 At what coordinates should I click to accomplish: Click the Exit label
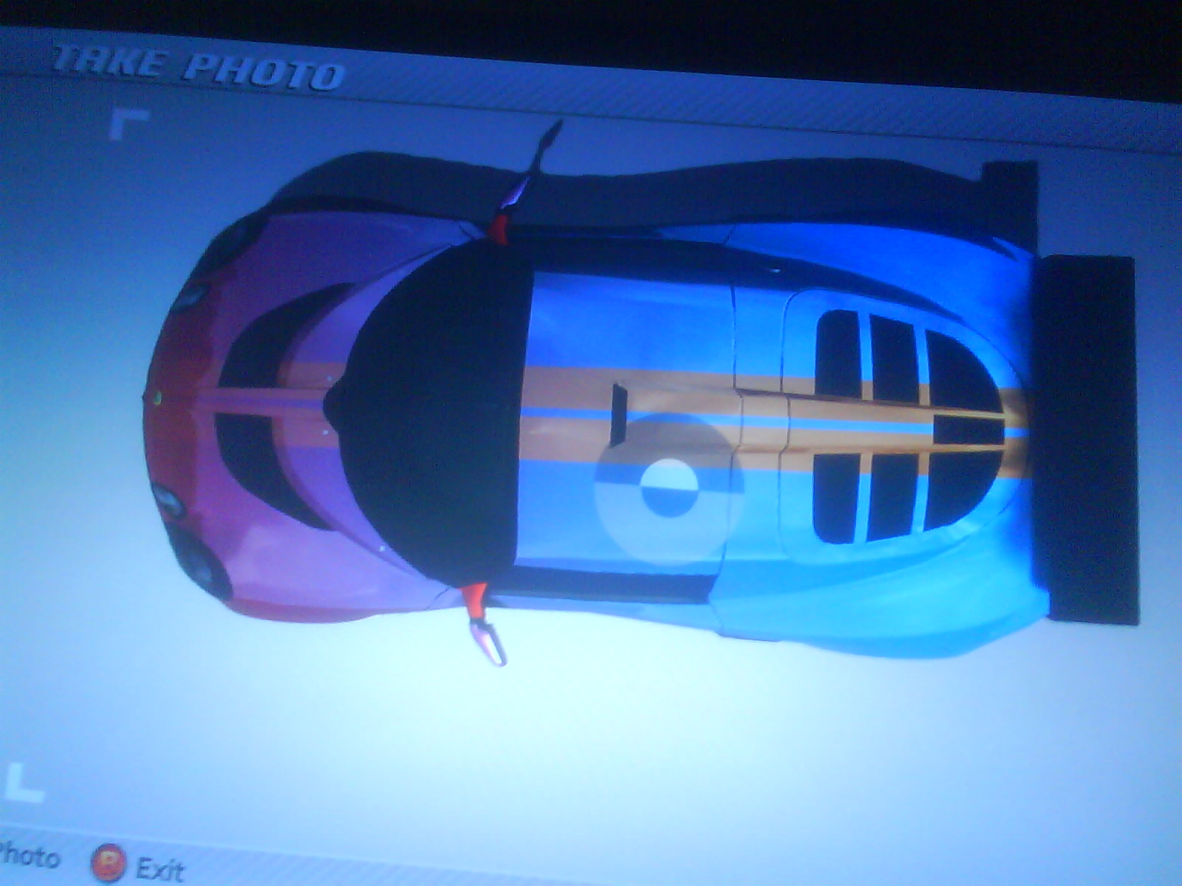pos(160,869)
